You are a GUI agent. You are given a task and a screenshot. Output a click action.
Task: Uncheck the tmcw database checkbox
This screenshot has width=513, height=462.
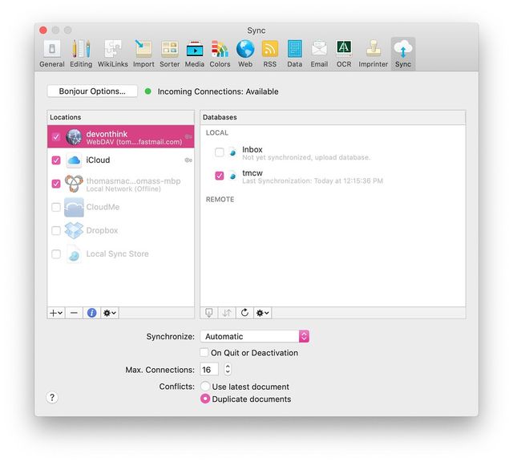pos(219,176)
